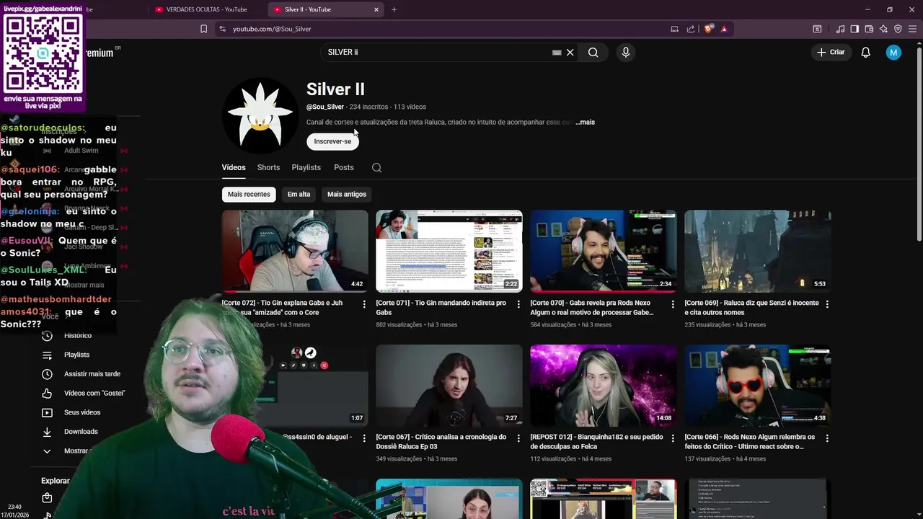Open the Leo AI sparkle icon
The image size is (923, 519).
tap(883, 29)
